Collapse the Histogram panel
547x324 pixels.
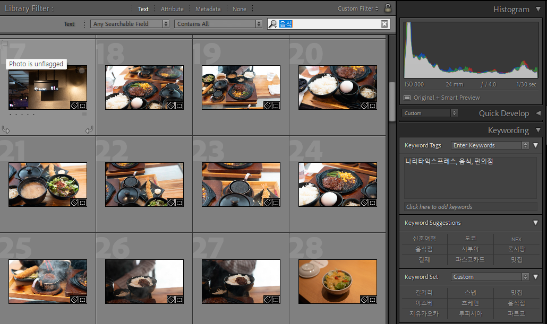coord(539,9)
